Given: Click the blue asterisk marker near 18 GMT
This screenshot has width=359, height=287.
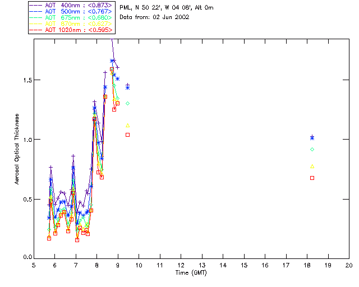Looking at the screenshot, I should click(312, 137).
